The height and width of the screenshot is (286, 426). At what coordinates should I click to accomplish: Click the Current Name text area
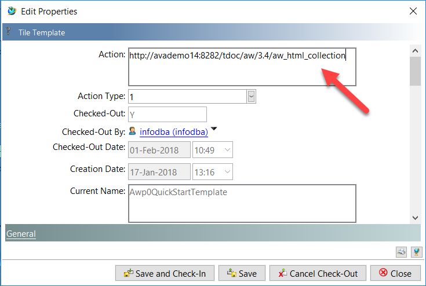242,203
